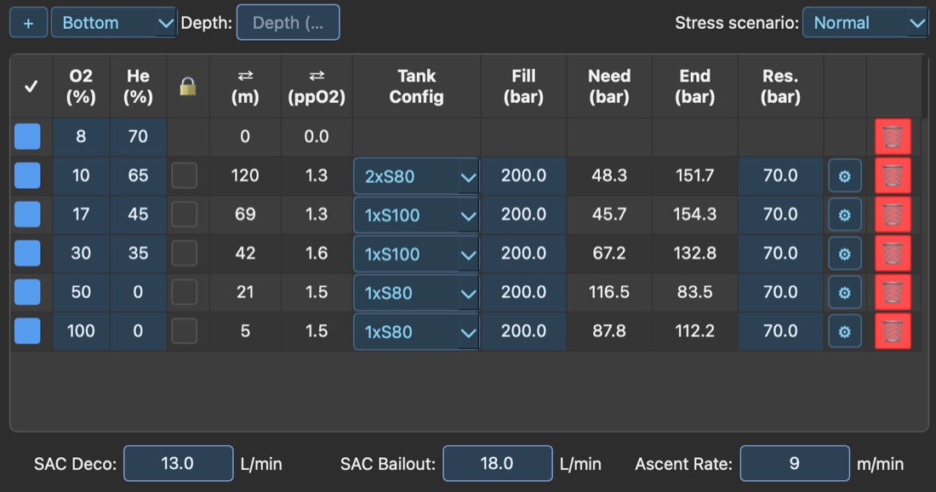Viewport: 936px width, 492px height.
Task: Select need value 48.3
Action: tap(609, 175)
